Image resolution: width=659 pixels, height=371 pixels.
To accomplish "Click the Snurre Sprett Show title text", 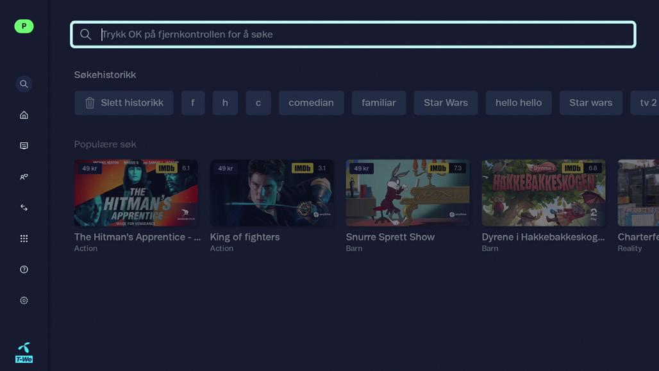I will click(x=390, y=237).
